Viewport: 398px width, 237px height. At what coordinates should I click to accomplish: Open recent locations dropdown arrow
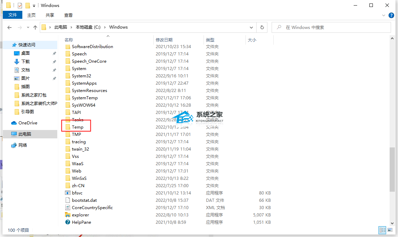[28, 28]
